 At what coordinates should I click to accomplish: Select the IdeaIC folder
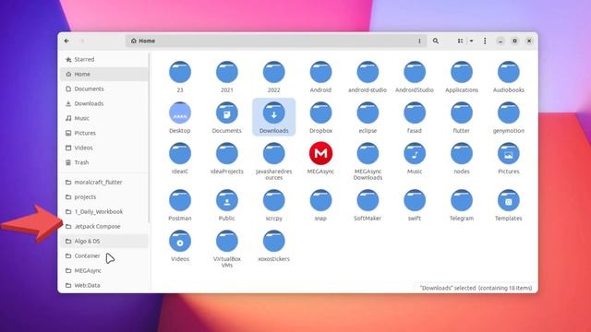pyautogui.click(x=180, y=158)
